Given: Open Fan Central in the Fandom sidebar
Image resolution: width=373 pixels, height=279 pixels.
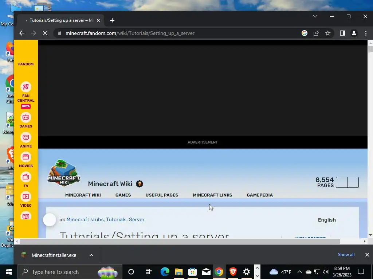Looking at the screenshot, I should coord(26,95).
